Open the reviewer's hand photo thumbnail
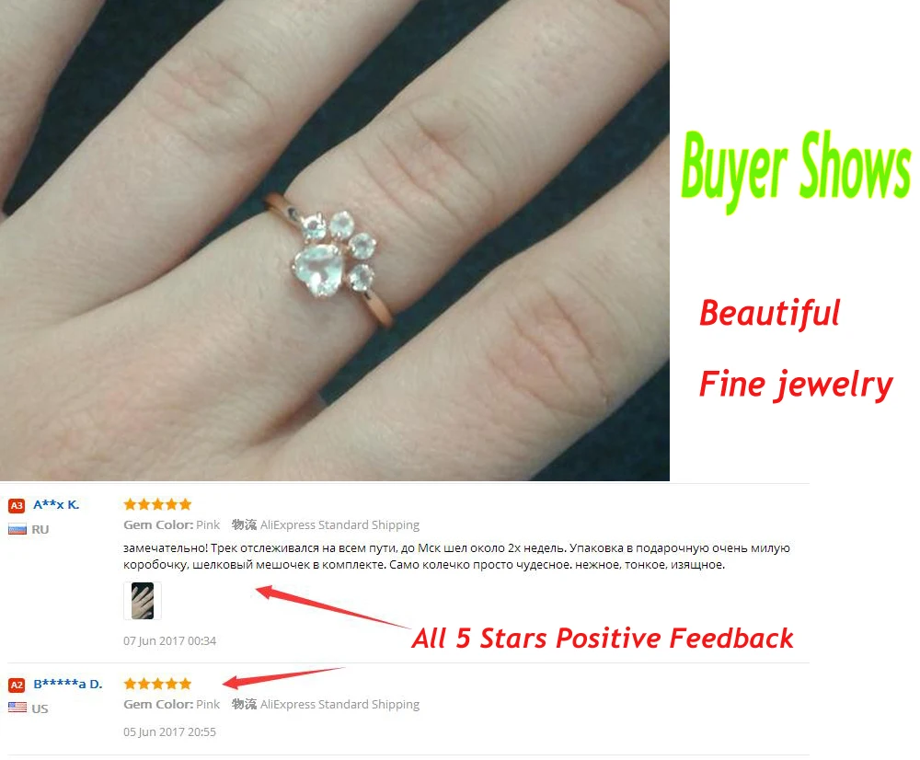 [x=143, y=601]
